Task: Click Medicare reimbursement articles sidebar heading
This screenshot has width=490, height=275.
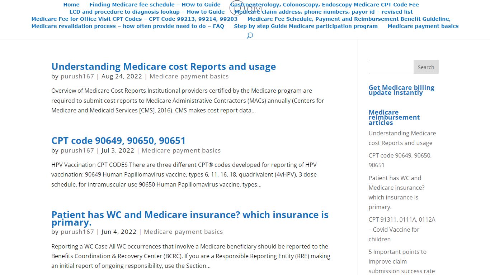Action: tap(394, 117)
